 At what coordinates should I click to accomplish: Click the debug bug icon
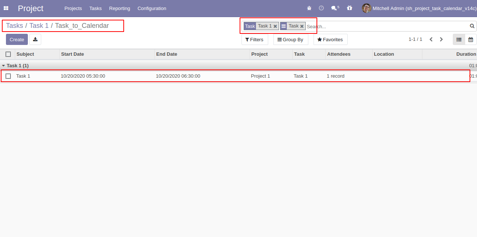pyautogui.click(x=309, y=8)
